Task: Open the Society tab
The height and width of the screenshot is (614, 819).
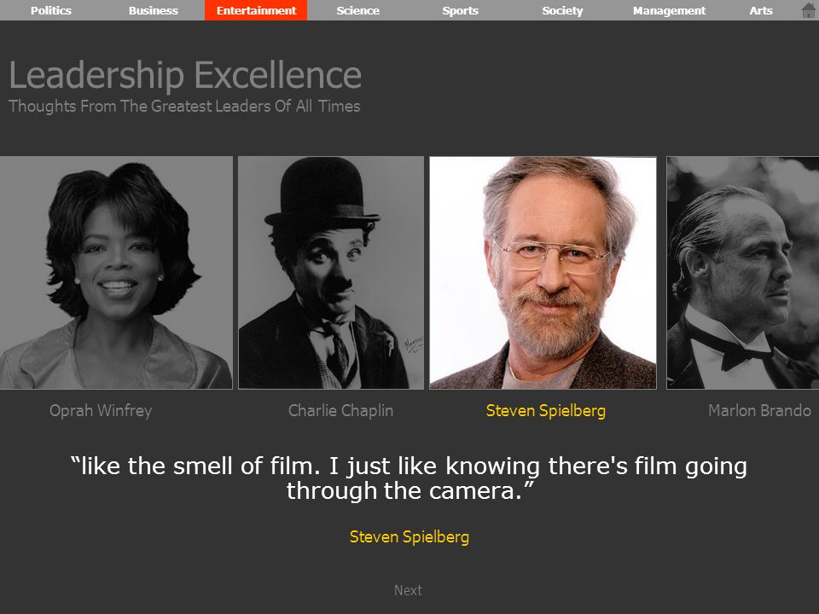Action: [562, 10]
